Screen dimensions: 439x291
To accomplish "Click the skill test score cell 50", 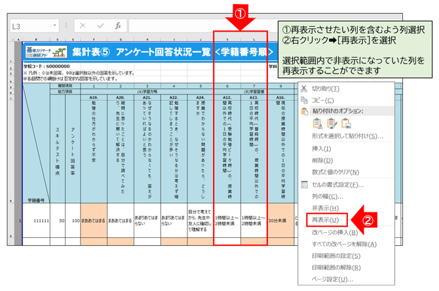I will [58, 221].
